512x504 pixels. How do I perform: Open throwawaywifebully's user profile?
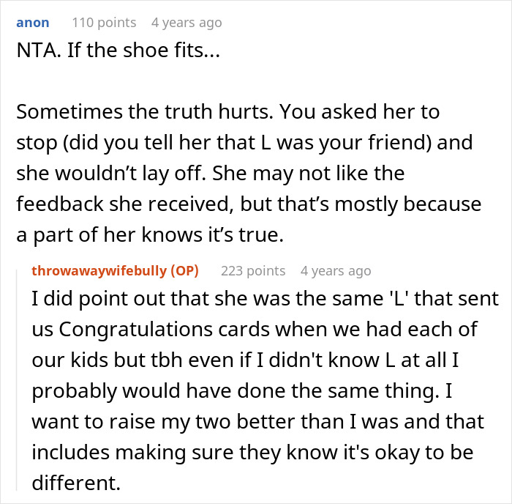(x=99, y=271)
